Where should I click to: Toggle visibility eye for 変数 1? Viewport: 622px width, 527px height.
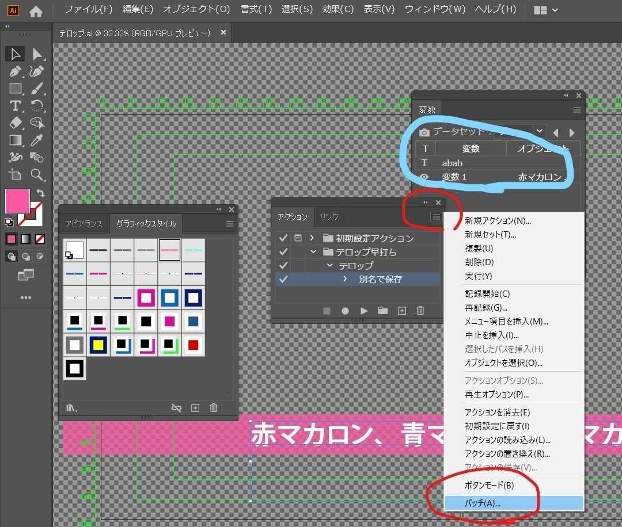point(424,177)
